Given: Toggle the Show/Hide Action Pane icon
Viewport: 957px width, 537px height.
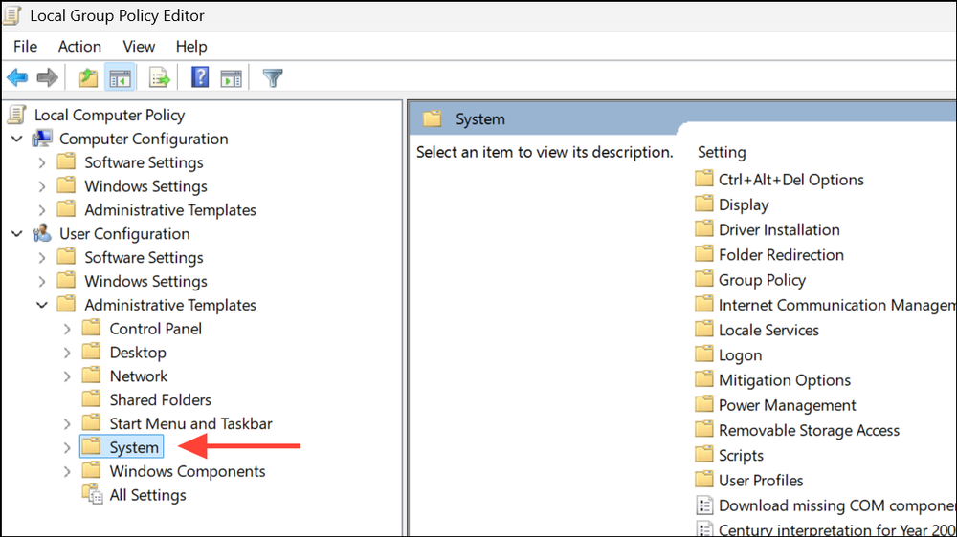Looking at the screenshot, I should point(231,77).
